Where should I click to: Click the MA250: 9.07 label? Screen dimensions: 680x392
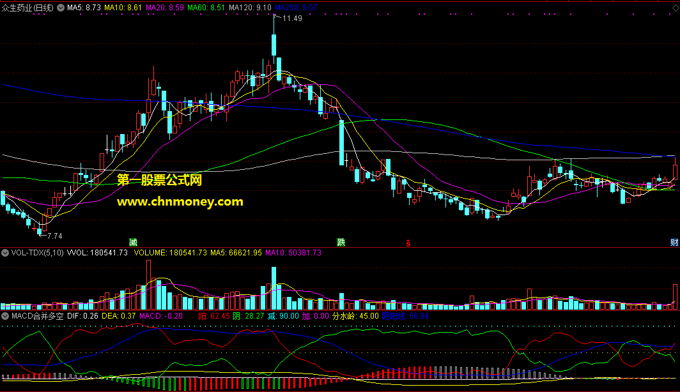point(296,8)
